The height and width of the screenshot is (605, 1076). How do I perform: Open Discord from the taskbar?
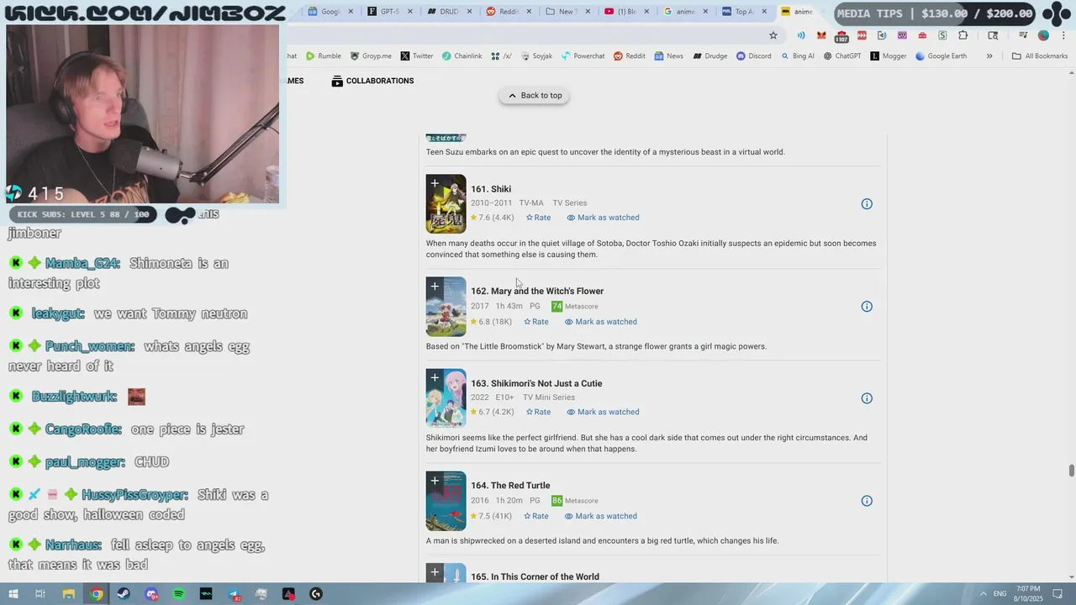tap(151, 594)
